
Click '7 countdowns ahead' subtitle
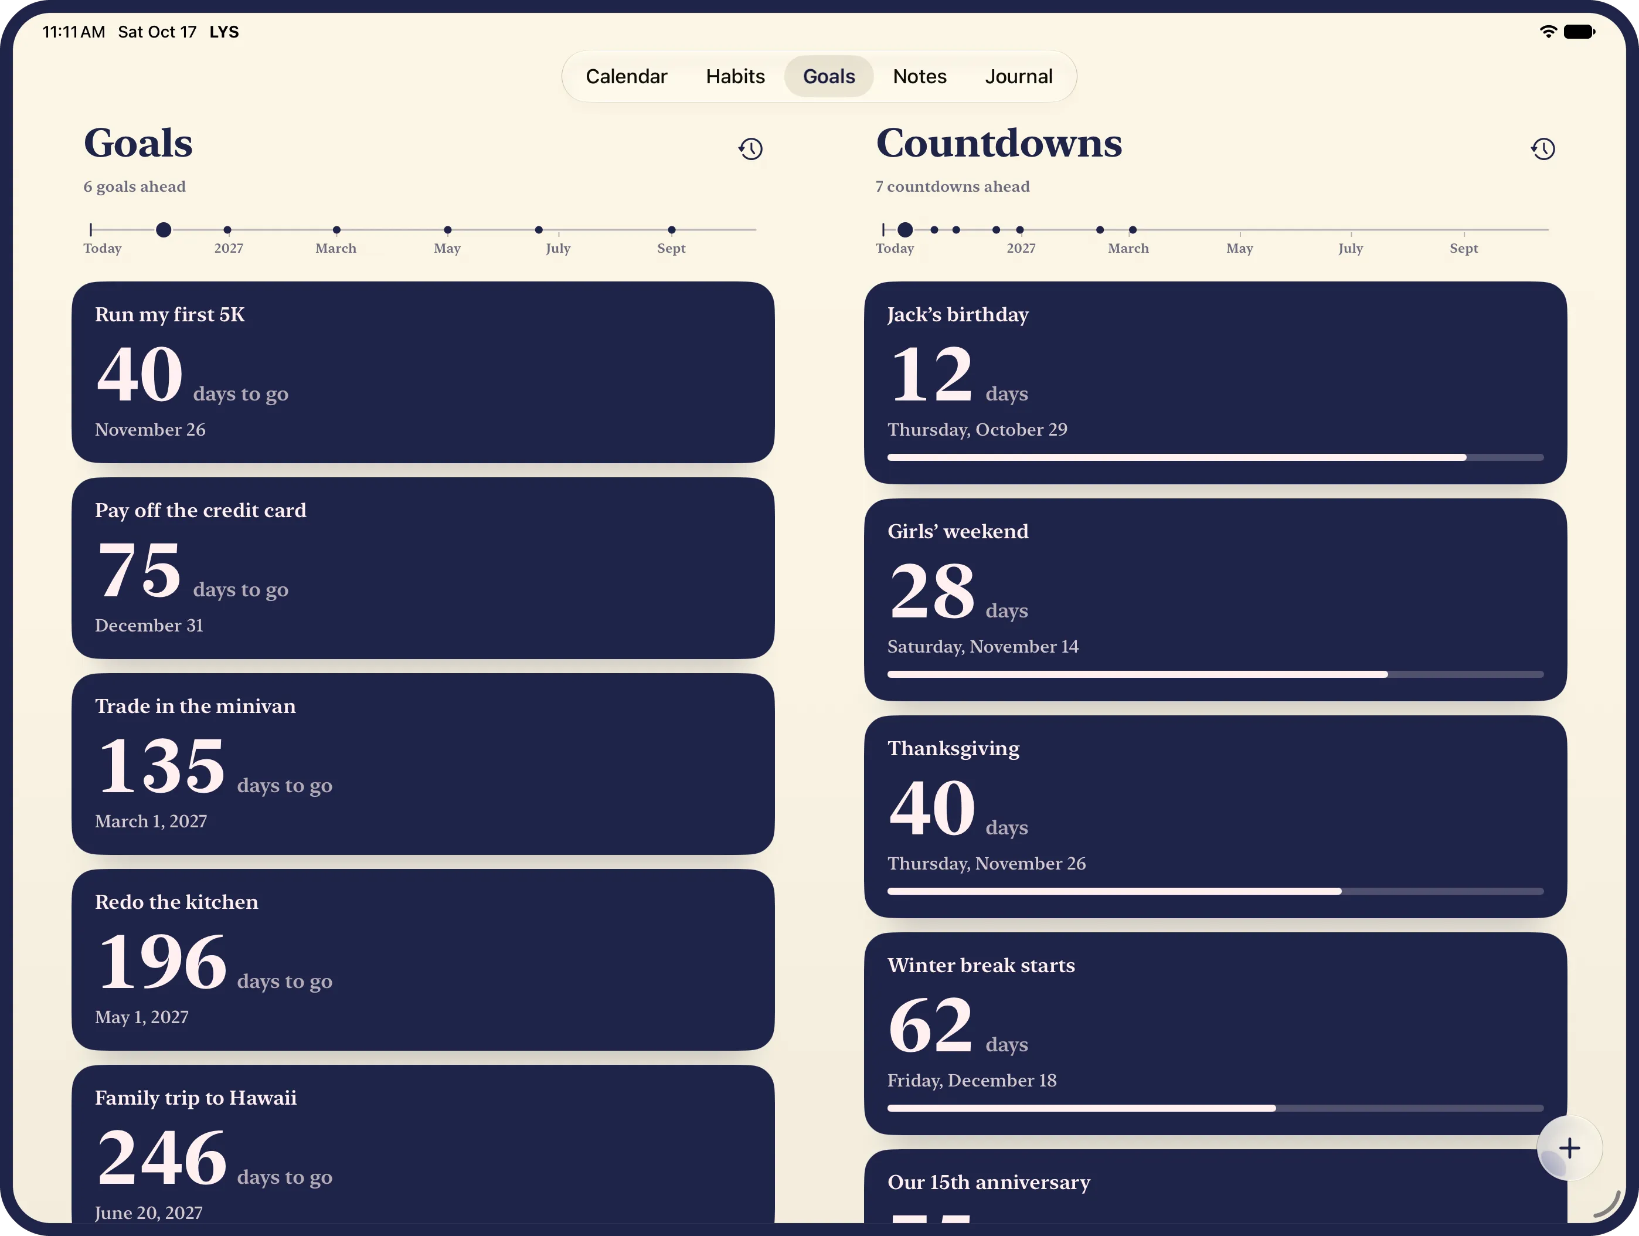pyautogui.click(x=952, y=186)
